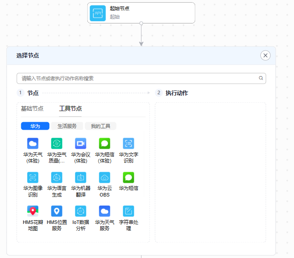Show the 我的工具 category

[x=100, y=126]
